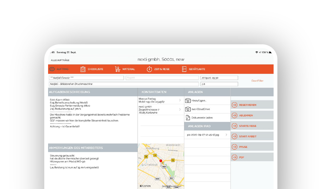
Task: Expand Marcus Freitag contact chevron
Action: 180,100
